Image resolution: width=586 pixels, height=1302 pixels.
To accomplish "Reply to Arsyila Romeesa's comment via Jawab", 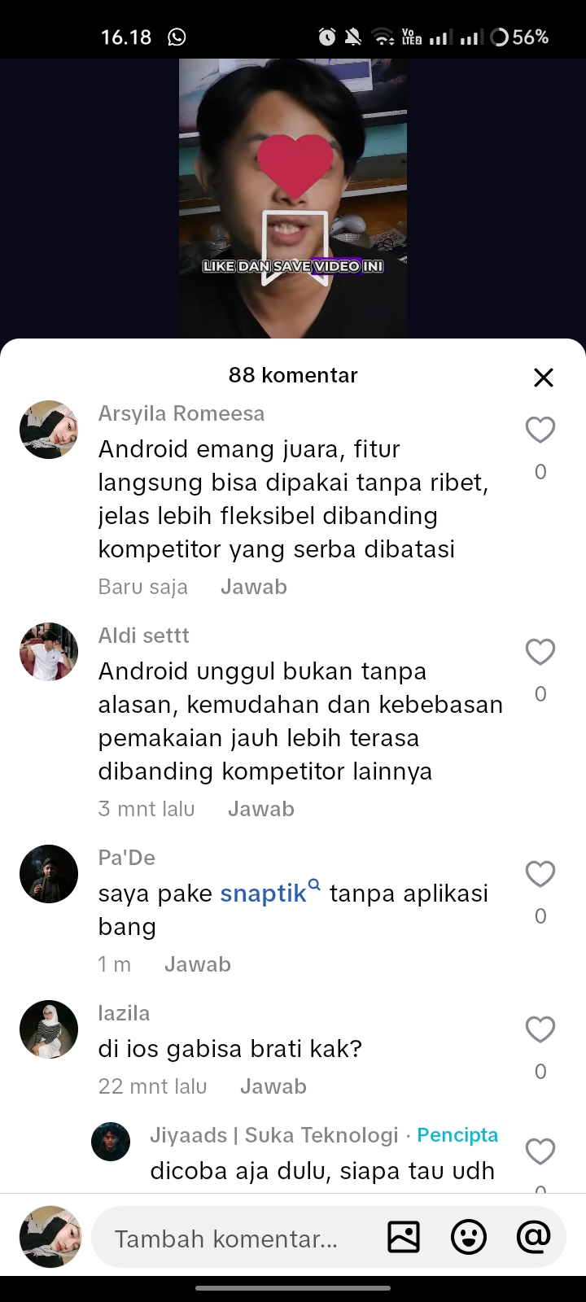I will (254, 587).
